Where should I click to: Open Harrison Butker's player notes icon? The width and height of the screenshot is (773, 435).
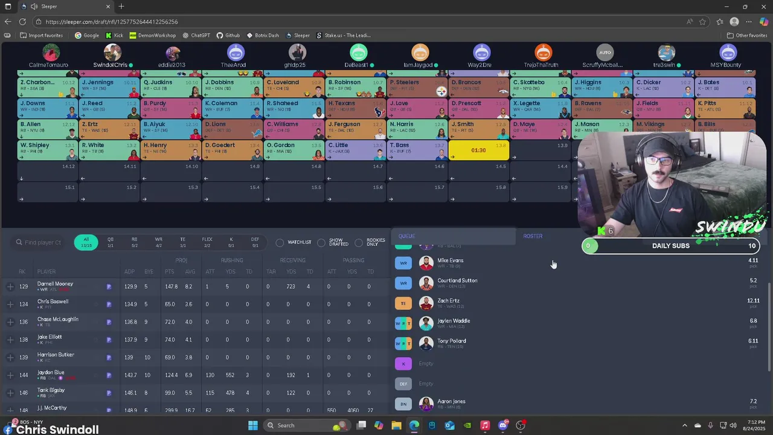click(x=109, y=358)
